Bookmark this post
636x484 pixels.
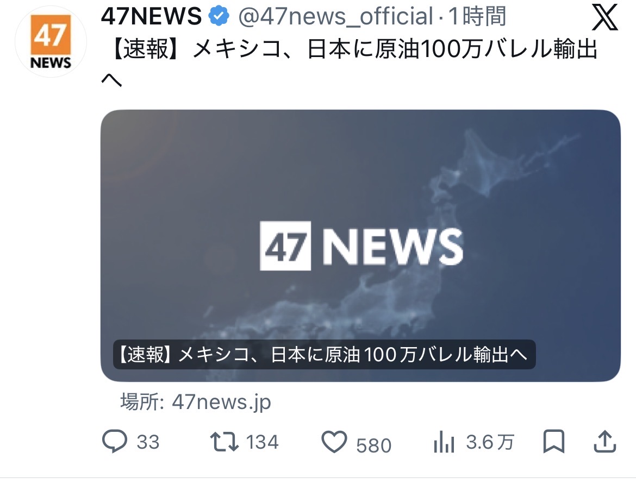554,441
